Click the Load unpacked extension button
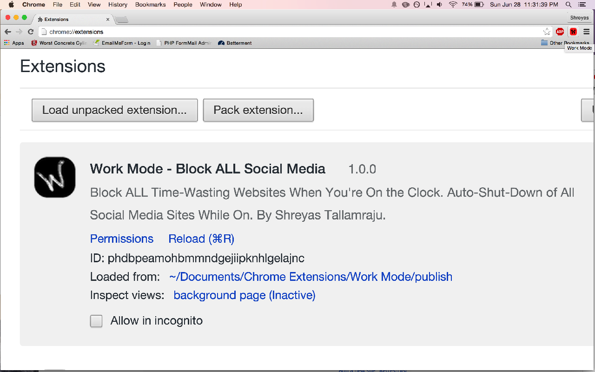595x372 pixels. 114,110
